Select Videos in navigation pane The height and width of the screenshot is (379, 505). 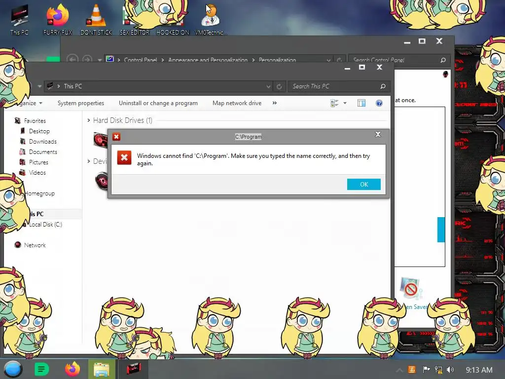pyautogui.click(x=37, y=172)
